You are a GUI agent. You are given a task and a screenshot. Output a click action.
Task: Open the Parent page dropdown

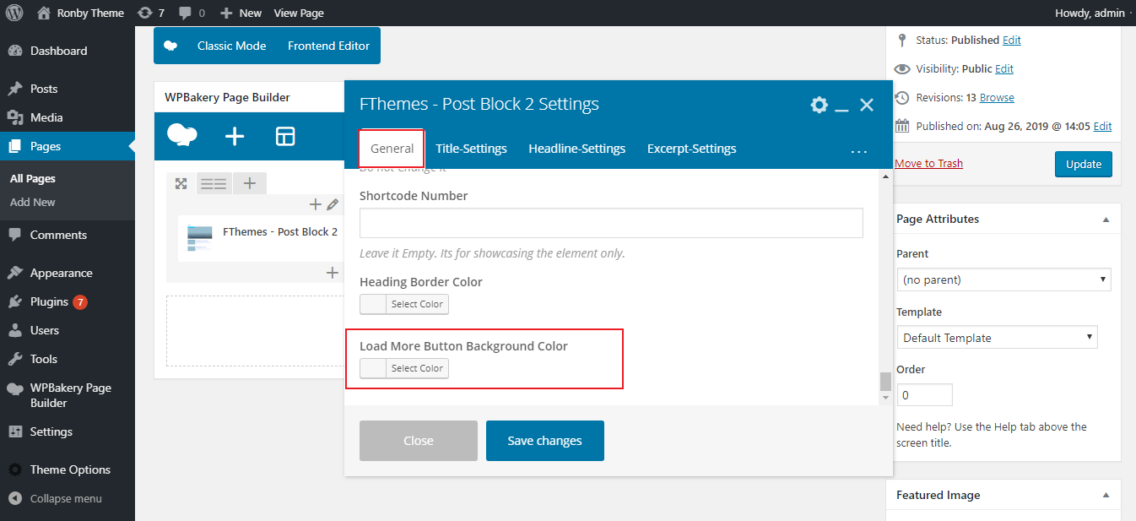point(1003,279)
